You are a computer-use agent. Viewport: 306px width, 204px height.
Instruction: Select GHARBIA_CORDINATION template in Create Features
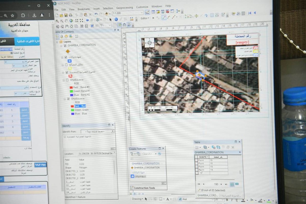click(147, 168)
